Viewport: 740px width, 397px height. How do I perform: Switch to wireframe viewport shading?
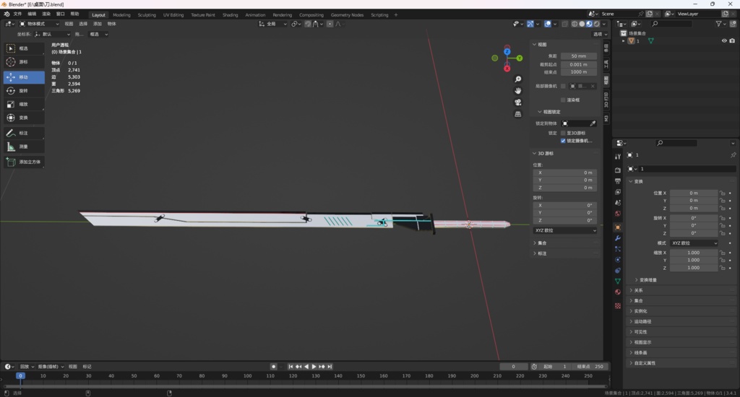[x=575, y=24]
